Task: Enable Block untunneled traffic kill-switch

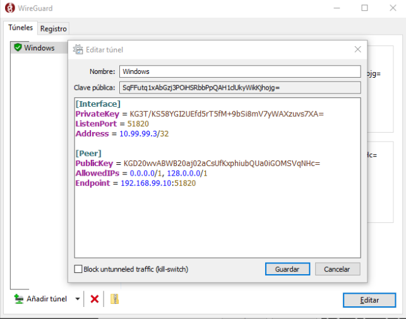Action: click(x=78, y=269)
